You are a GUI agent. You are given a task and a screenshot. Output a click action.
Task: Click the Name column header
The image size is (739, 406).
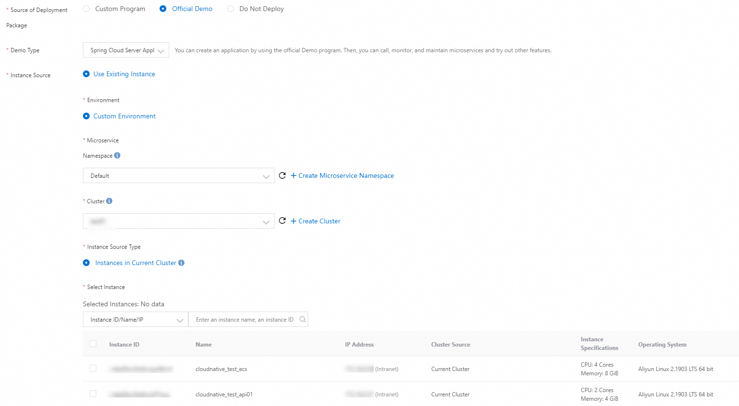tap(204, 345)
